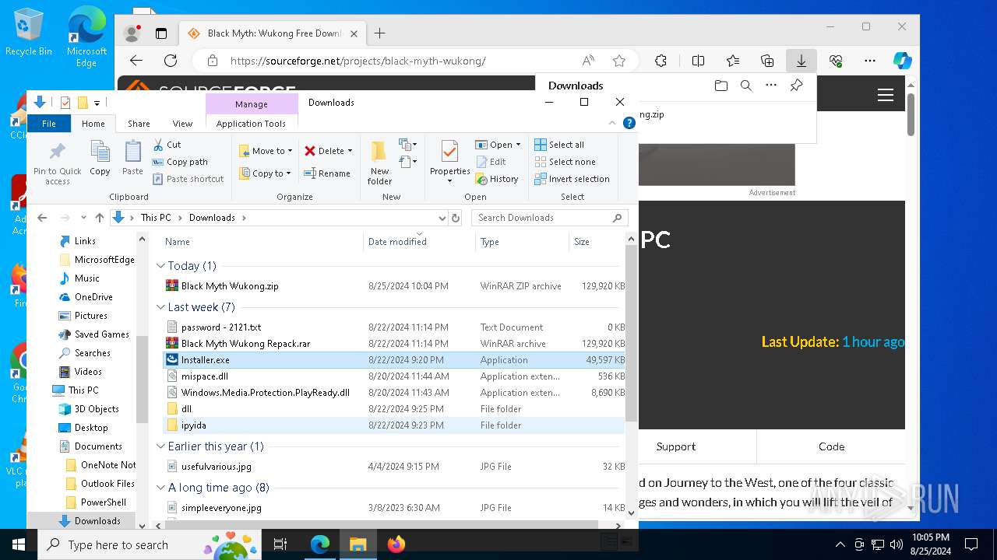The width and height of the screenshot is (997, 560).
Task: Refresh the Downloads folder address bar
Action: coord(456,218)
